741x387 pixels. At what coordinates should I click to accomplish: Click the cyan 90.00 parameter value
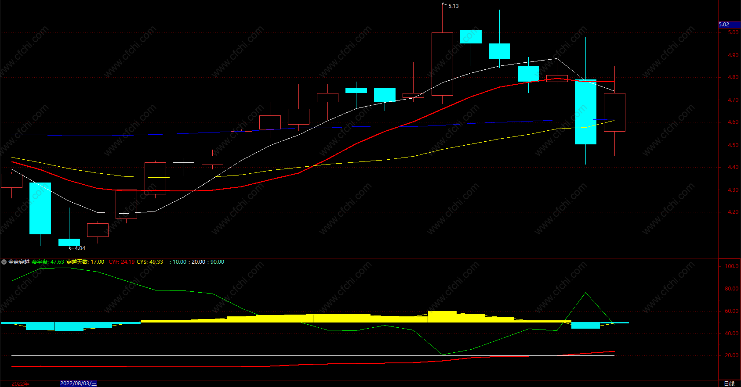click(x=217, y=262)
